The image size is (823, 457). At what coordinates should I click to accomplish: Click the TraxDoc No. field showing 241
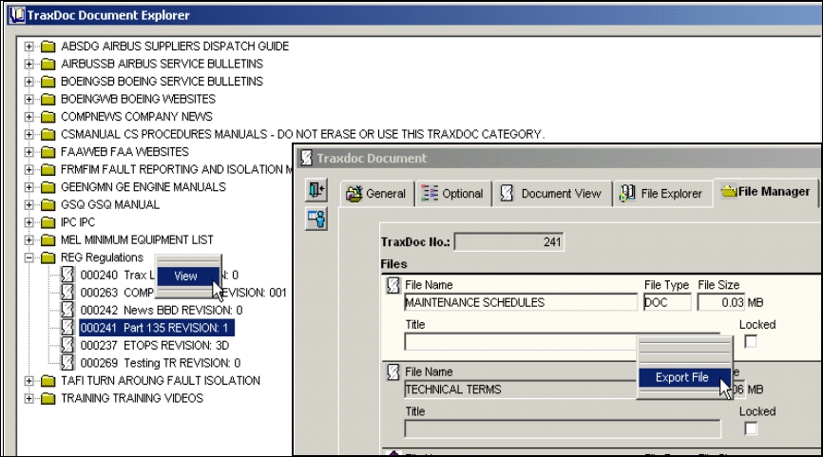509,242
